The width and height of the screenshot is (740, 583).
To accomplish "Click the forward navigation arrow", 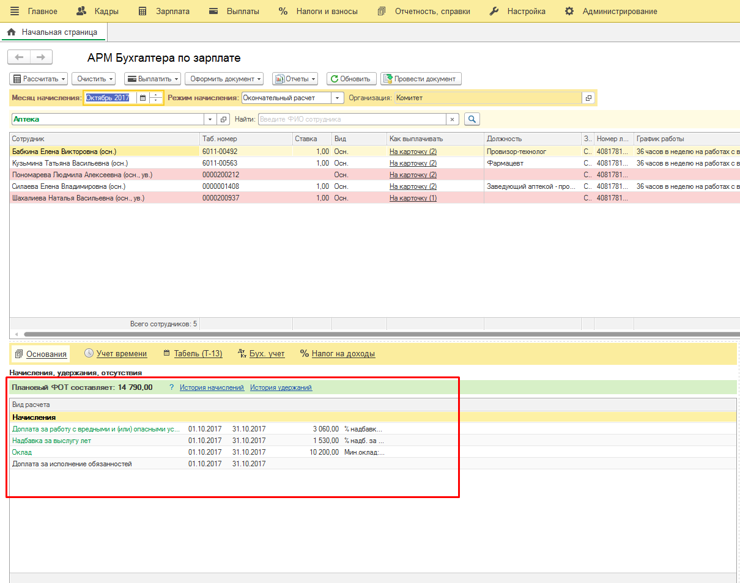I will pos(41,57).
